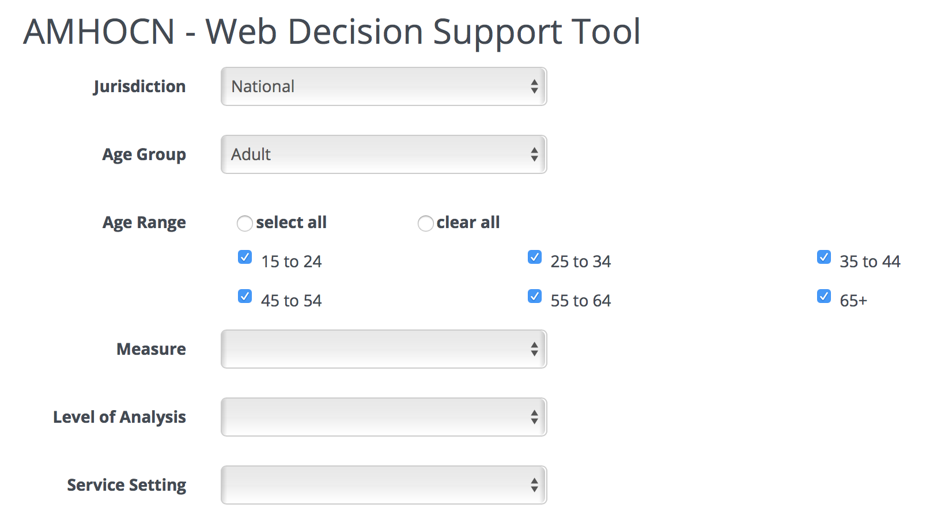Expand the empty Measure dropdown

point(384,349)
